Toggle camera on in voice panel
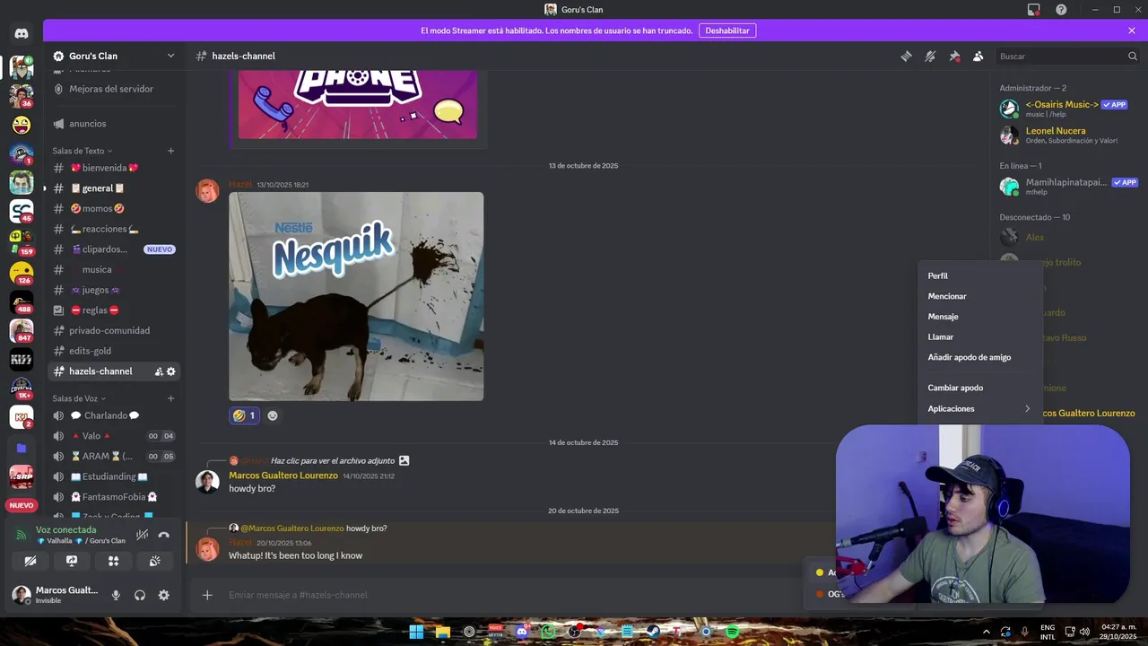 [x=30, y=561]
